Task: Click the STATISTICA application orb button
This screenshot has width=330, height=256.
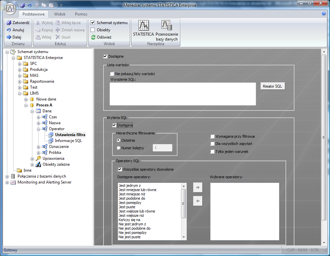Action: (10, 9)
